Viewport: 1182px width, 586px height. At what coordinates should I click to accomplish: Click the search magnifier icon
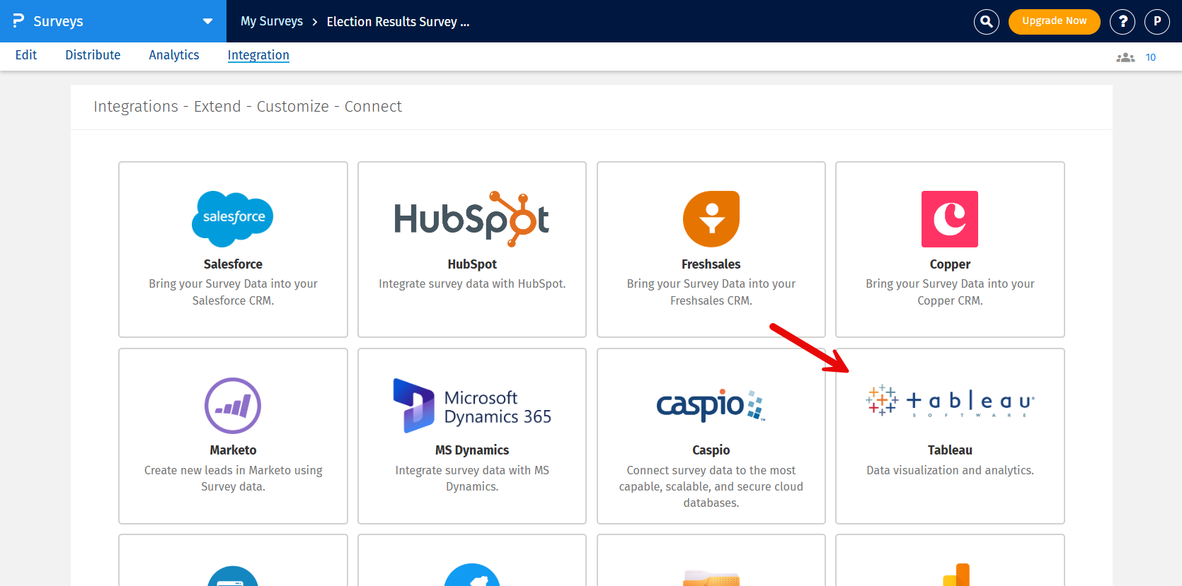click(x=986, y=22)
